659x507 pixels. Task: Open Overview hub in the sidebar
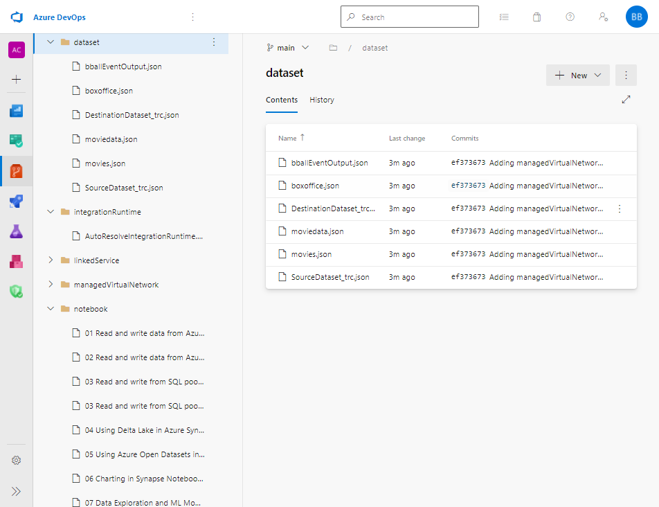[x=17, y=111]
